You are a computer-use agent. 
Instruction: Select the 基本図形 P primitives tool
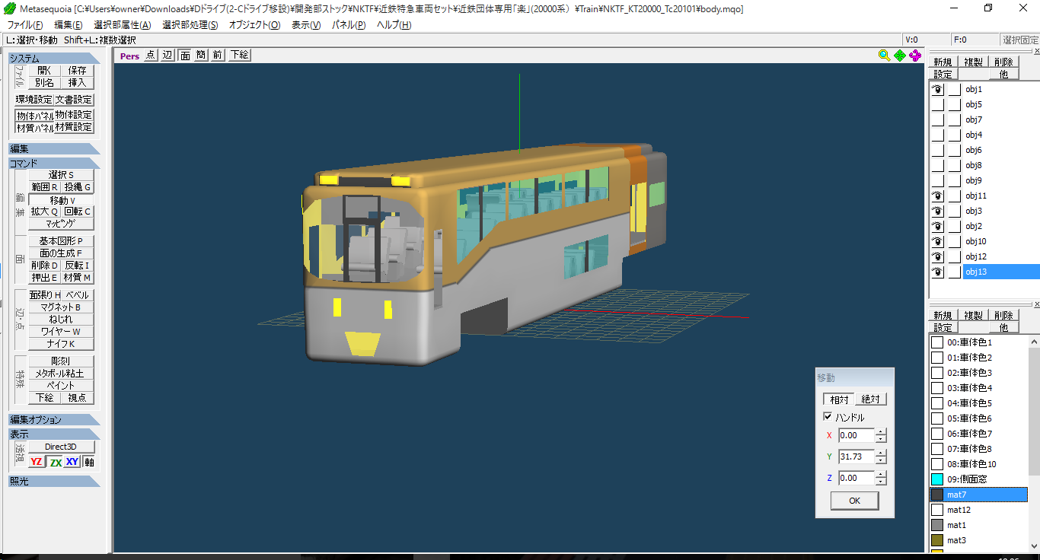point(61,241)
